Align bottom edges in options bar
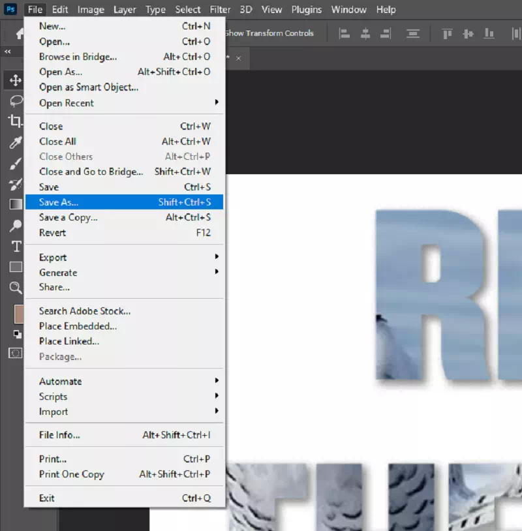This screenshot has height=531, width=522. click(x=489, y=33)
